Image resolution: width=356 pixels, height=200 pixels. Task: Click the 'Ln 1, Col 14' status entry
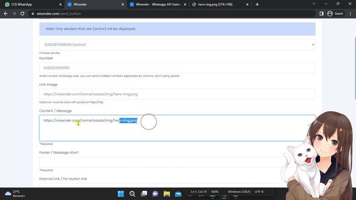tap(199, 192)
